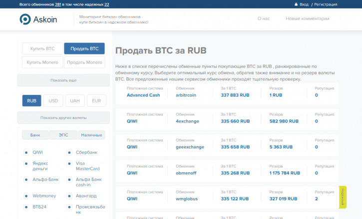Open the total exchangers count 281 link
This screenshot has width=362, height=219.
coord(58,4)
